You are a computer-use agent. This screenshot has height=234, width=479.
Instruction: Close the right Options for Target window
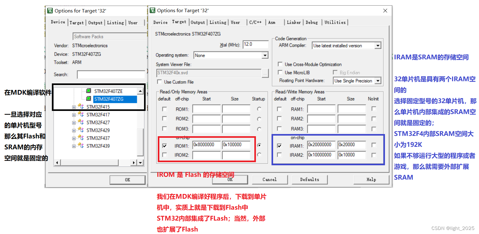click(x=385, y=11)
